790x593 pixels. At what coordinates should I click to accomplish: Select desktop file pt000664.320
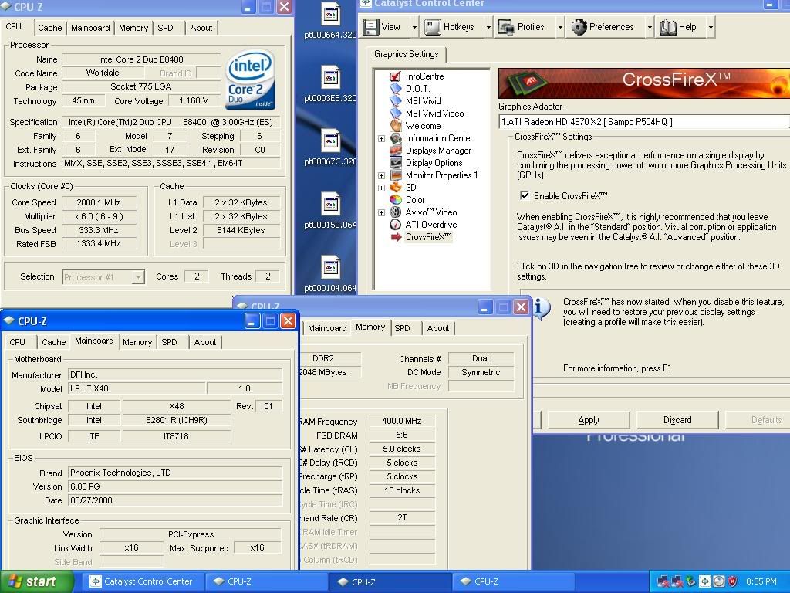tap(330, 21)
